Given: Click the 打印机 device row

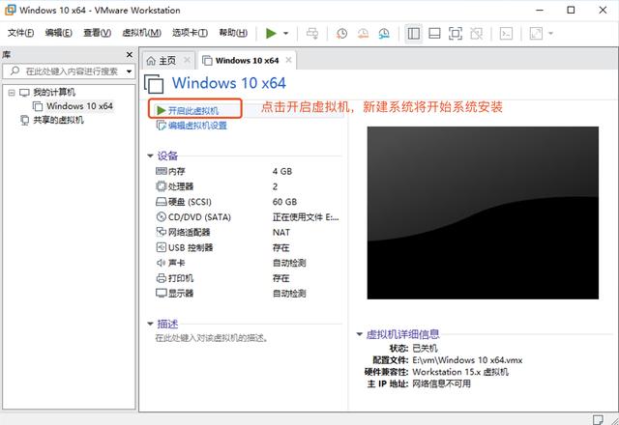Looking at the screenshot, I should 249,278.
